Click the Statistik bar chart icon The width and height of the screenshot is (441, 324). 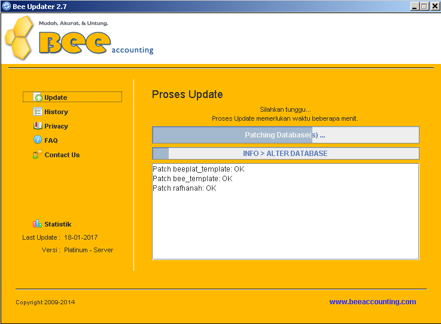coord(38,224)
